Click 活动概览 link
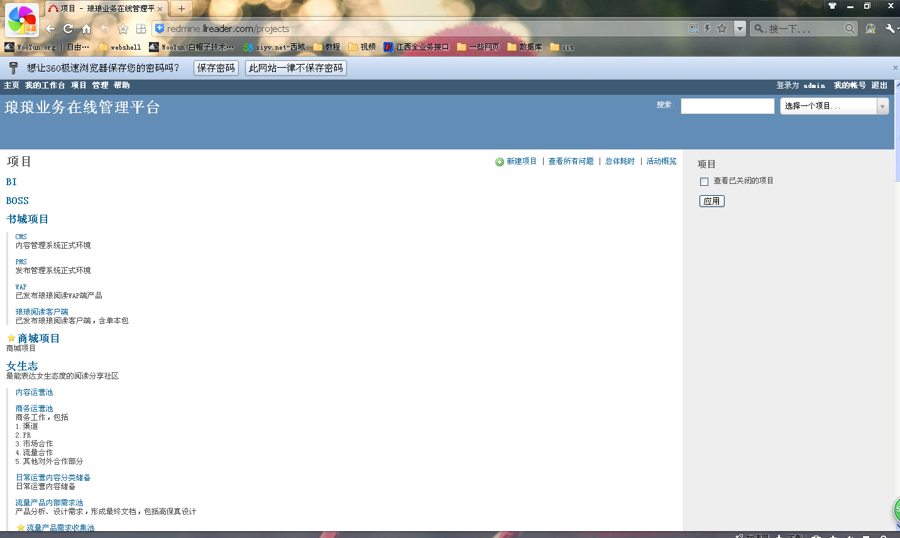The height and width of the screenshot is (538, 900). tap(661, 161)
